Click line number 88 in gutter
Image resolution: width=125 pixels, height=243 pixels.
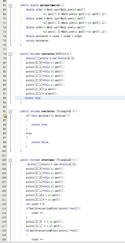pos(4,98)
